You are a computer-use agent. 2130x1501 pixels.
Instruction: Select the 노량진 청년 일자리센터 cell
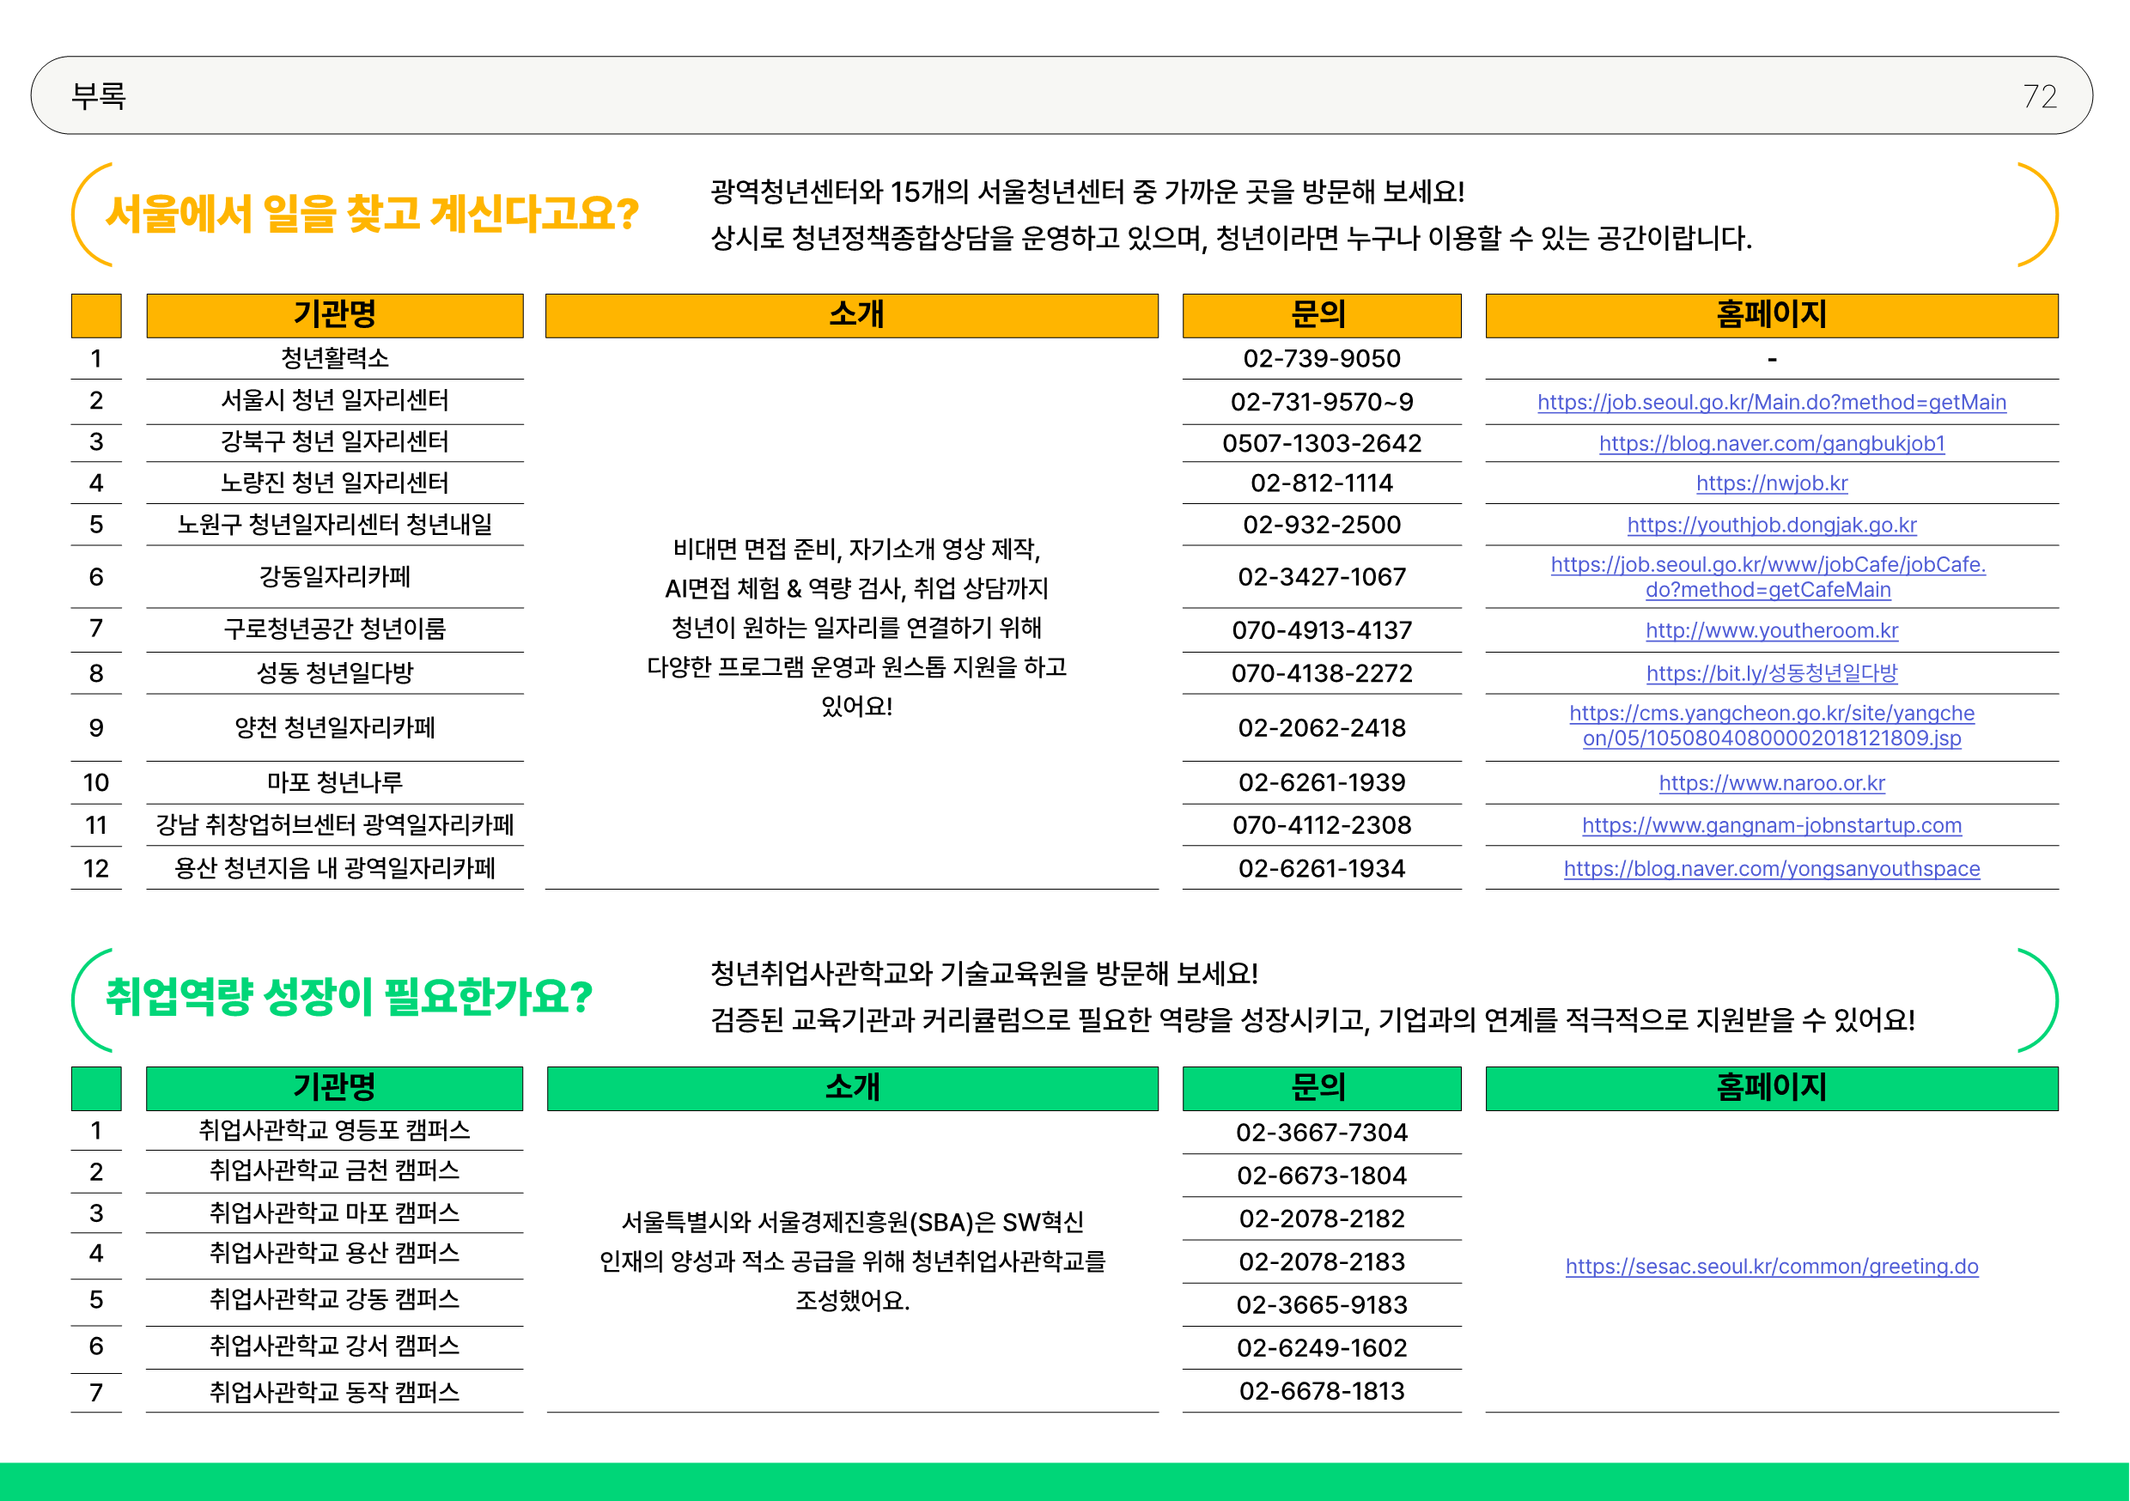pos(334,483)
